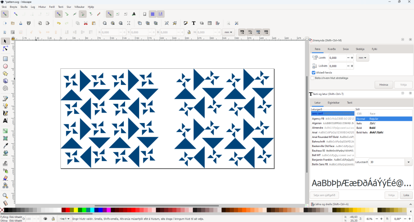
Task: Click the Hreinsa button
Action: click(x=384, y=85)
